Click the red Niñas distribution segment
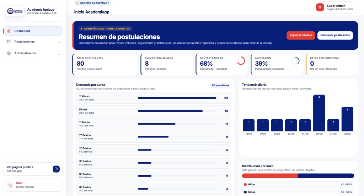 (270, 176)
